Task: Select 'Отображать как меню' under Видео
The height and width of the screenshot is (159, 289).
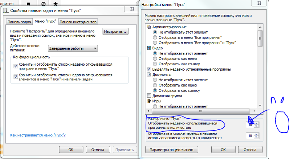Action: [155, 59]
